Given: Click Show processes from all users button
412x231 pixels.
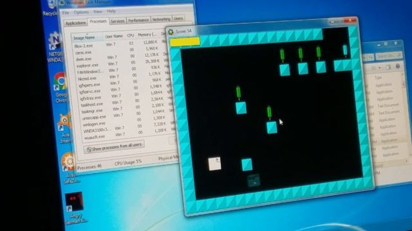Looking at the screenshot, I should pyautogui.click(x=114, y=147).
